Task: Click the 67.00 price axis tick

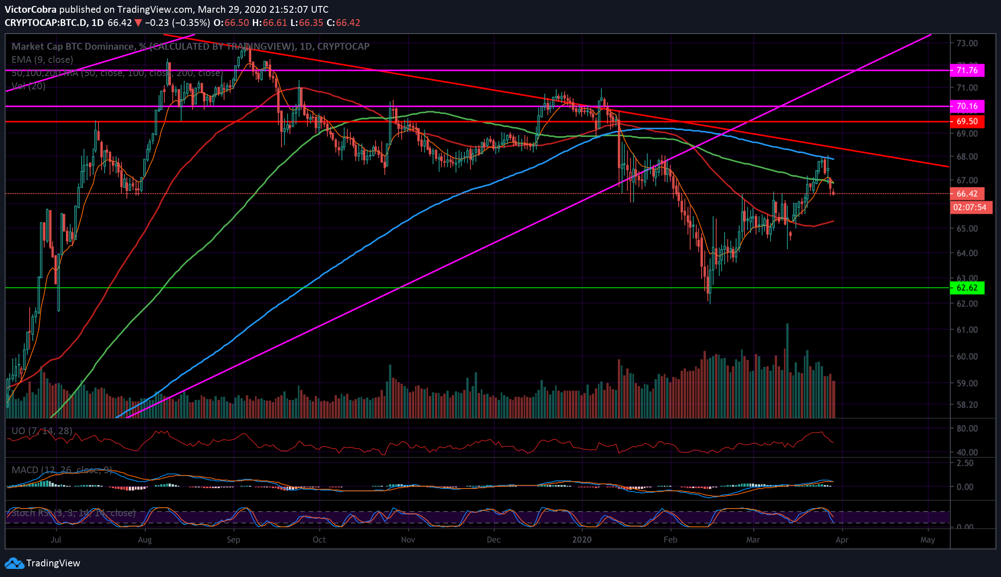Action: [967, 180]
